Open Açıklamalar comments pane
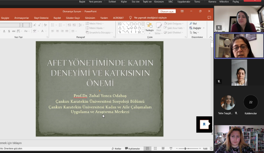This screenshot has height=153, width=264. 133,149
